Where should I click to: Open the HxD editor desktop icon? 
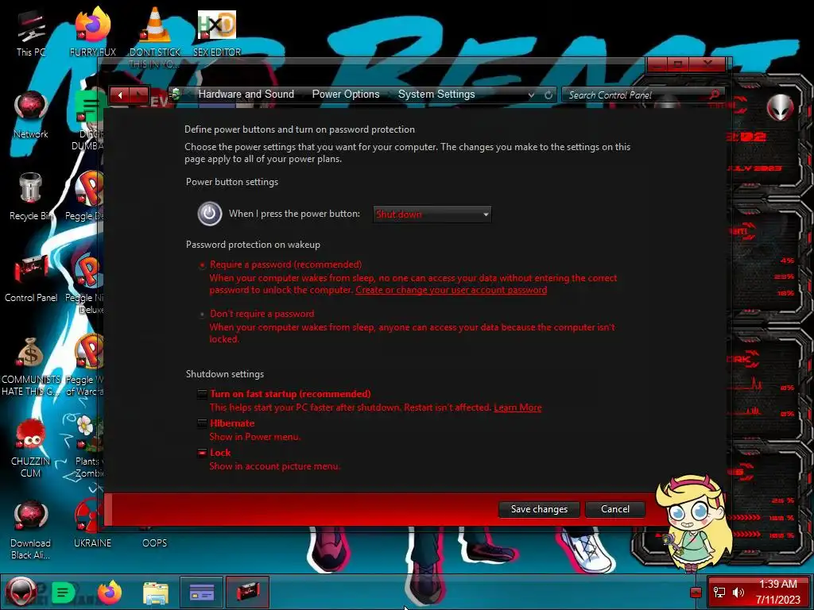click(x=216, y=33)
